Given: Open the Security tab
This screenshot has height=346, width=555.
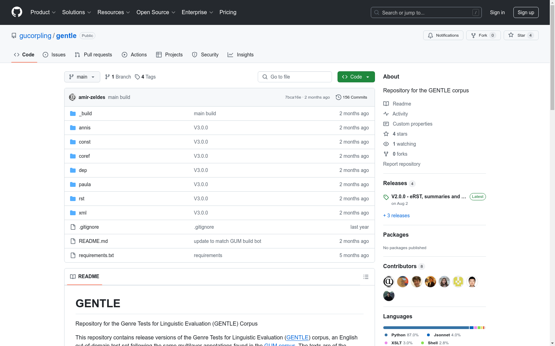Looking at the screenshot, I should point(205,55).
